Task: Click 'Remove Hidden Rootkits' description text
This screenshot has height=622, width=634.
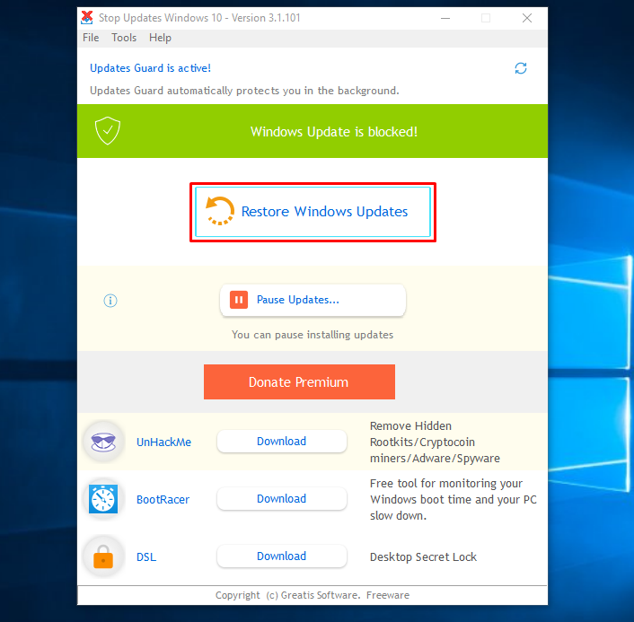Action: tap(435, 442)
